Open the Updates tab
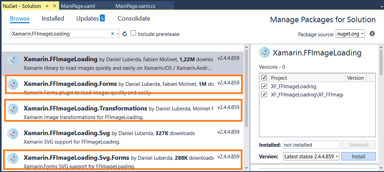The width and height of the screenshot is (384, 172). point(90,18)
